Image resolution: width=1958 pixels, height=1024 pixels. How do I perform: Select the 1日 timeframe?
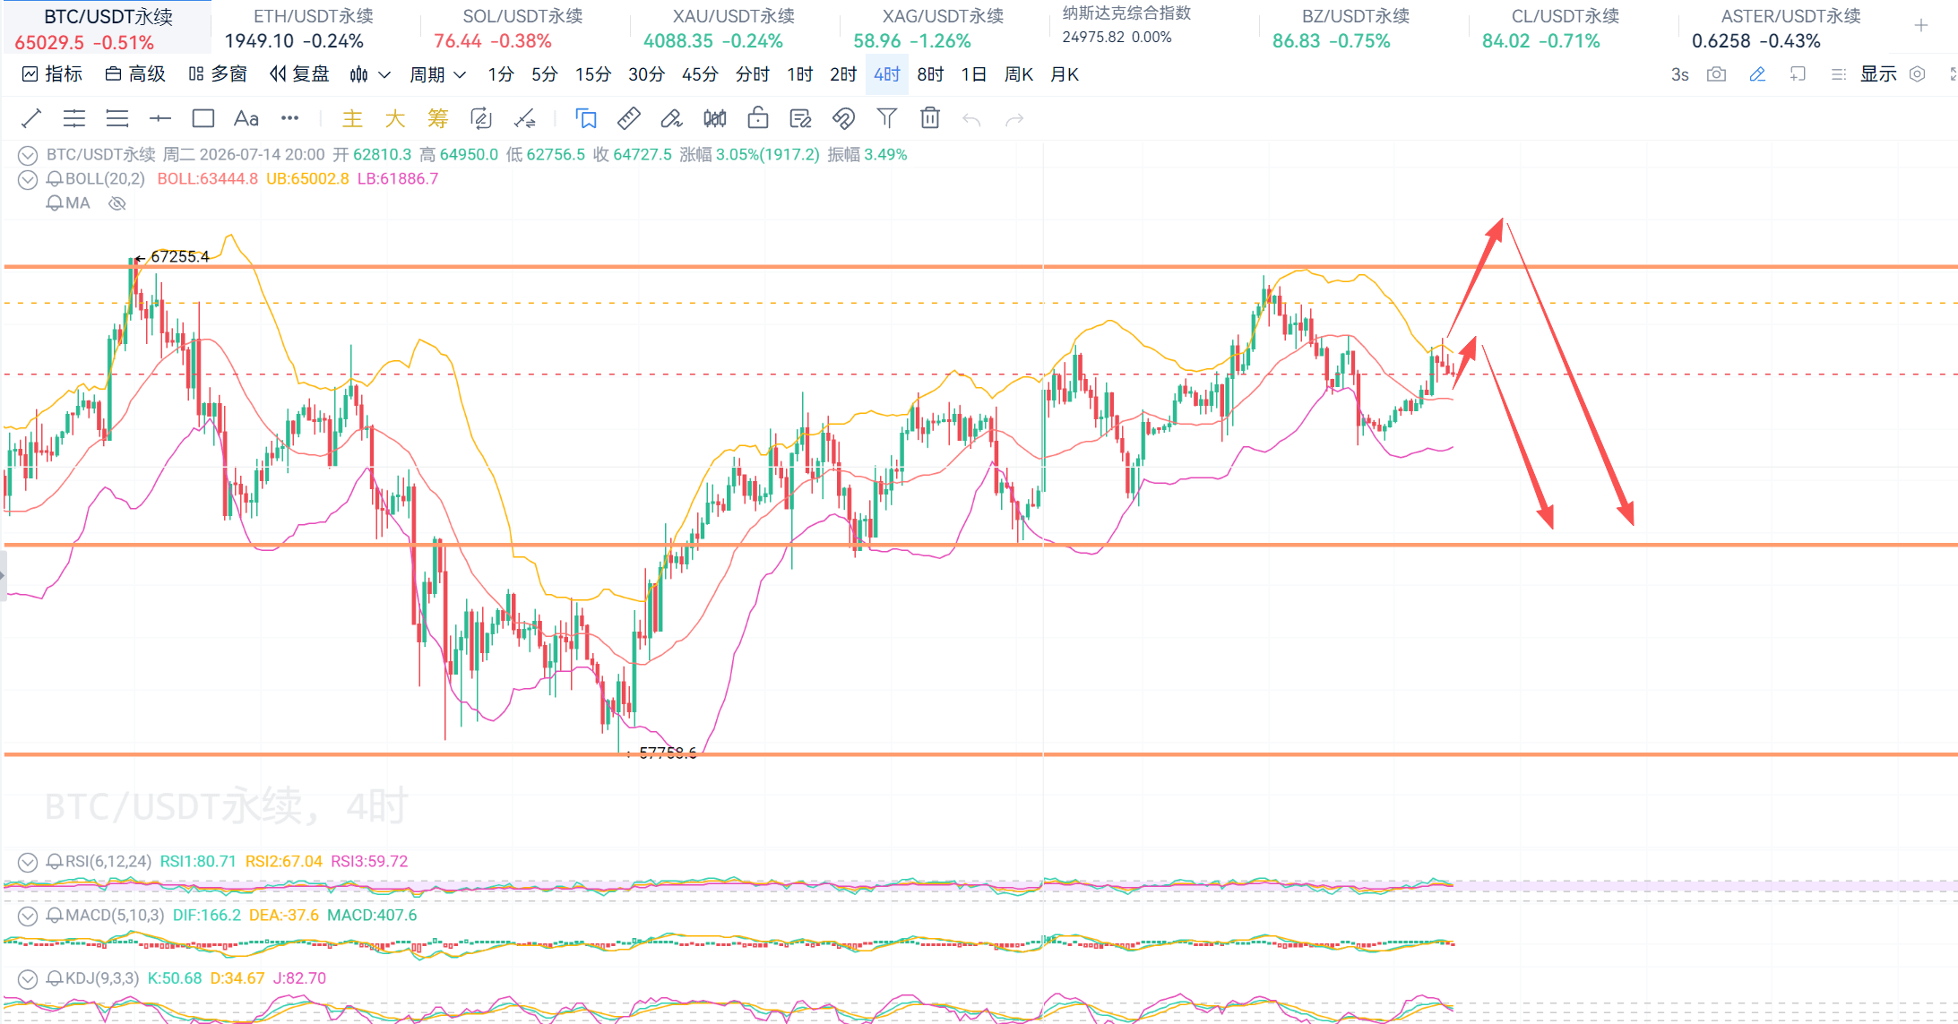(x=974, y=74)
